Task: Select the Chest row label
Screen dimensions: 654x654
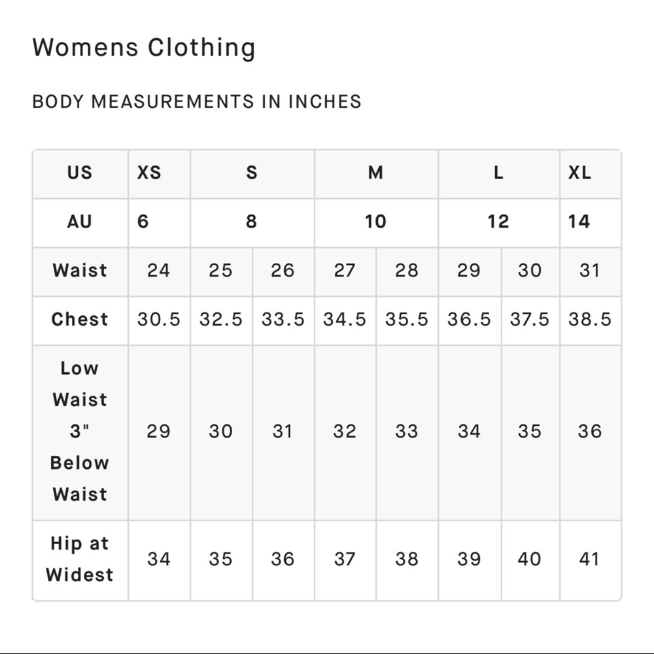Action: pos(80,320)
